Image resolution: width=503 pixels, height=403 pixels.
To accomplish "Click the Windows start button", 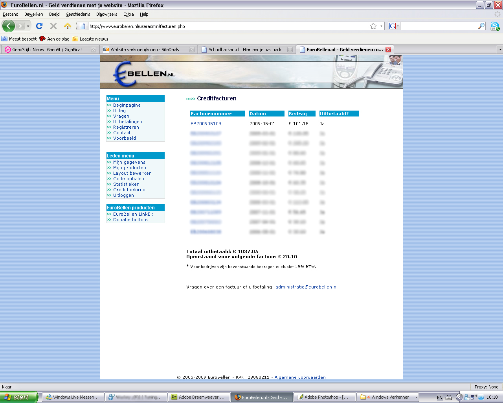I will (x=19, y=397).
